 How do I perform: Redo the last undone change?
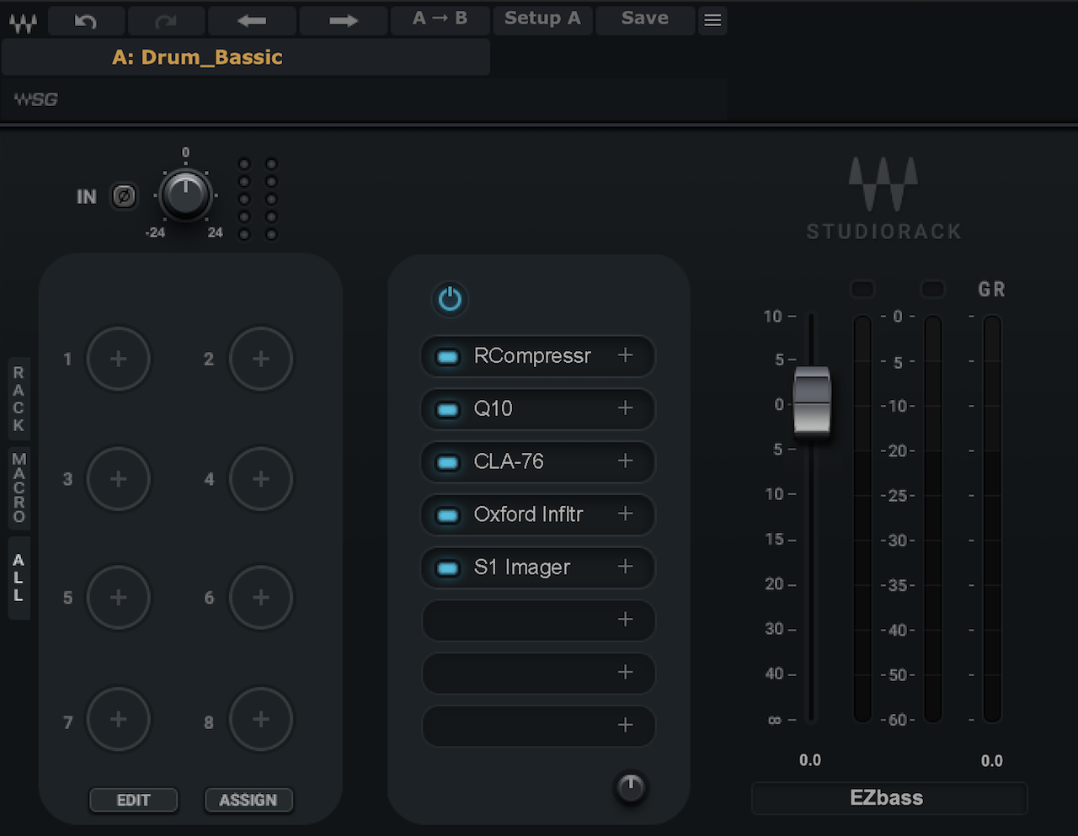(x=166, y=21)
